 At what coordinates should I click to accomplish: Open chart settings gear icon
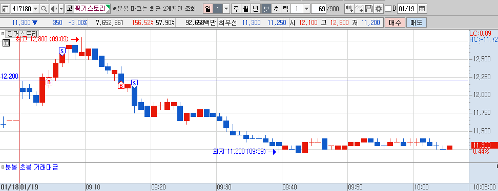point(378,9)
